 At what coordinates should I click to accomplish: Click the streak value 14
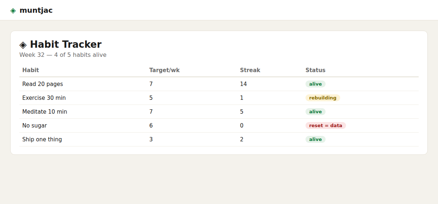pyautogui.click(x=243, y=84)
